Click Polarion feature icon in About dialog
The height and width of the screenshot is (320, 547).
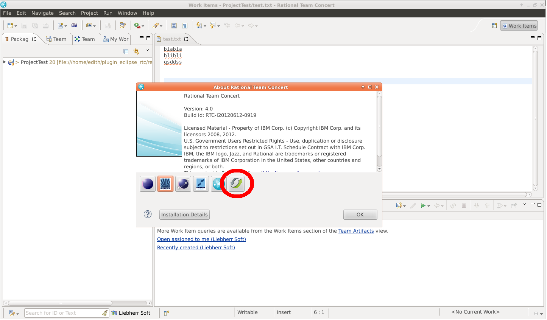pos(165,184)
